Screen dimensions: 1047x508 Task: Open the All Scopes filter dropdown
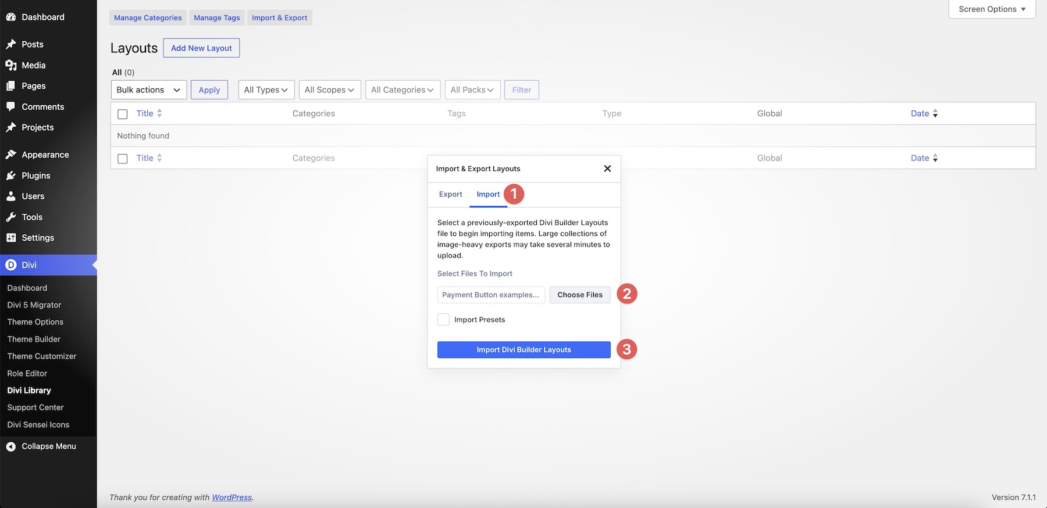pos(330,90)
